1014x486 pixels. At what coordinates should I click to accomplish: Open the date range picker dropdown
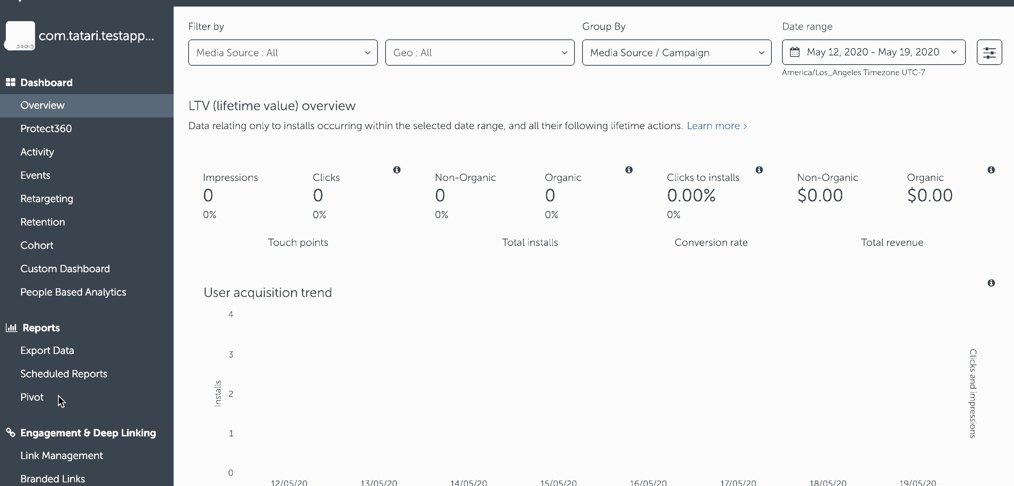click(x=874, y=53)
